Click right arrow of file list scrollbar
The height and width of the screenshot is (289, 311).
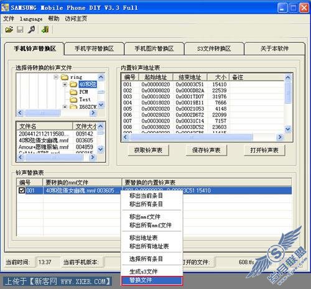(93, 157)
